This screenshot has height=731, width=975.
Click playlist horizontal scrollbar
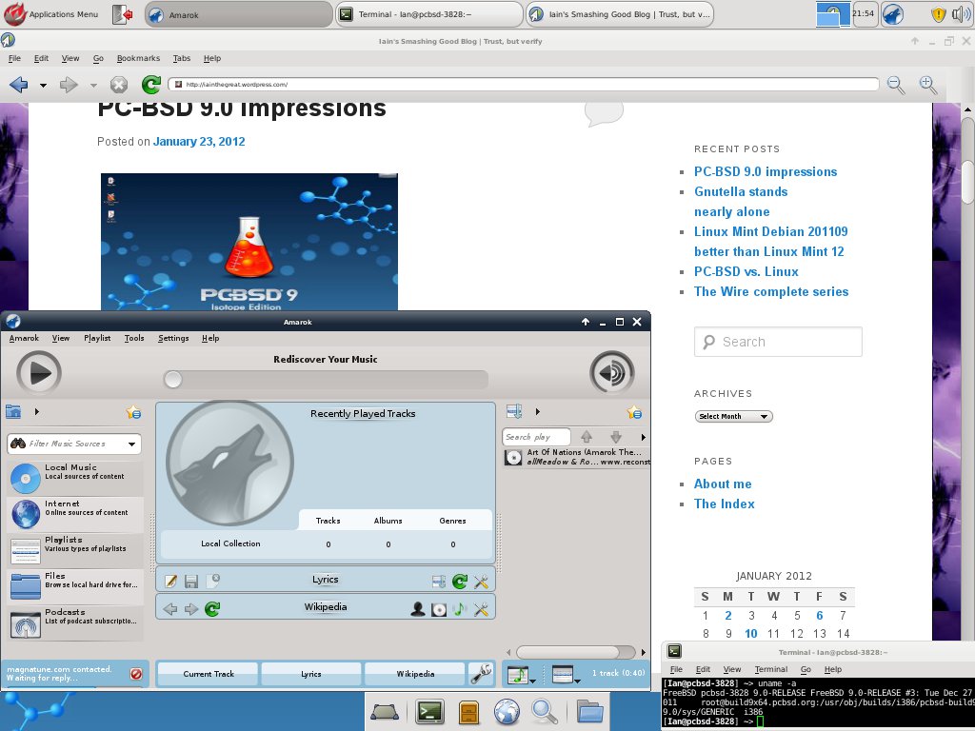point(576,652)
